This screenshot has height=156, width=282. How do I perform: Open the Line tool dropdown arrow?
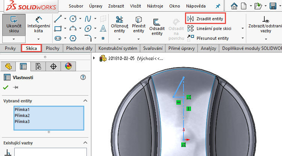[65, 19]
